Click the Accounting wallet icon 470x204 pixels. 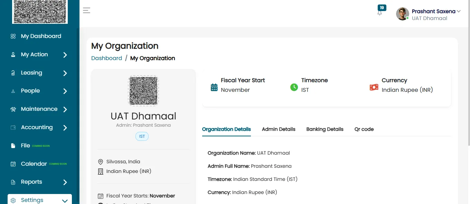tap(13, 127)
